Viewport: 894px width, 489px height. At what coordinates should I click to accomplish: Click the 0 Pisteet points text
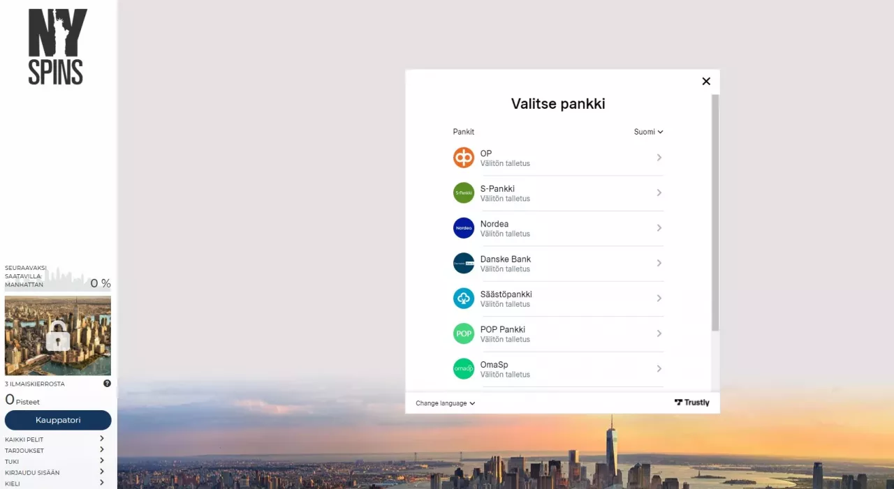coord(22,400)
